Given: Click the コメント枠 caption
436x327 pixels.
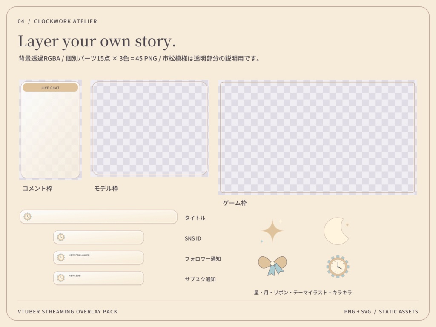Looking at the screenshot, I should pos(37,189).
